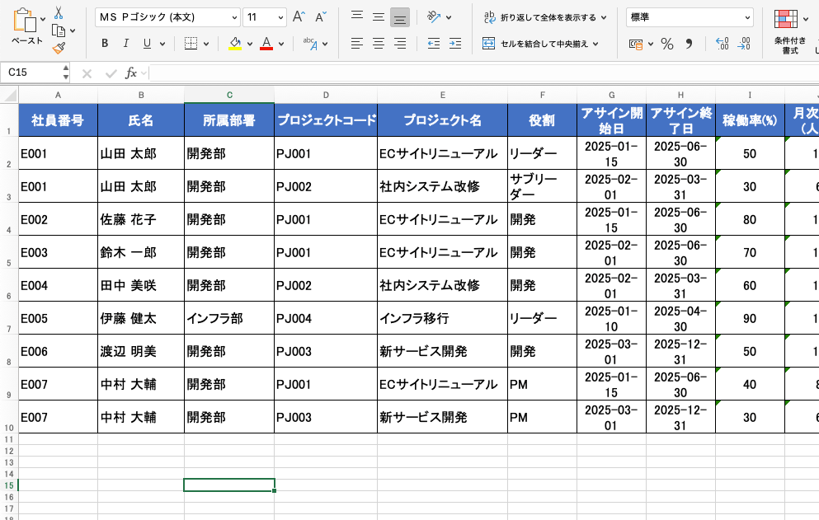Click the scissors Cut icon
This screenshot has width=819, height=520.
click(x=59, y=12)
